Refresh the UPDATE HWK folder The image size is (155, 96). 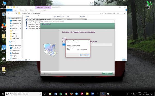[x=102, y=13]
